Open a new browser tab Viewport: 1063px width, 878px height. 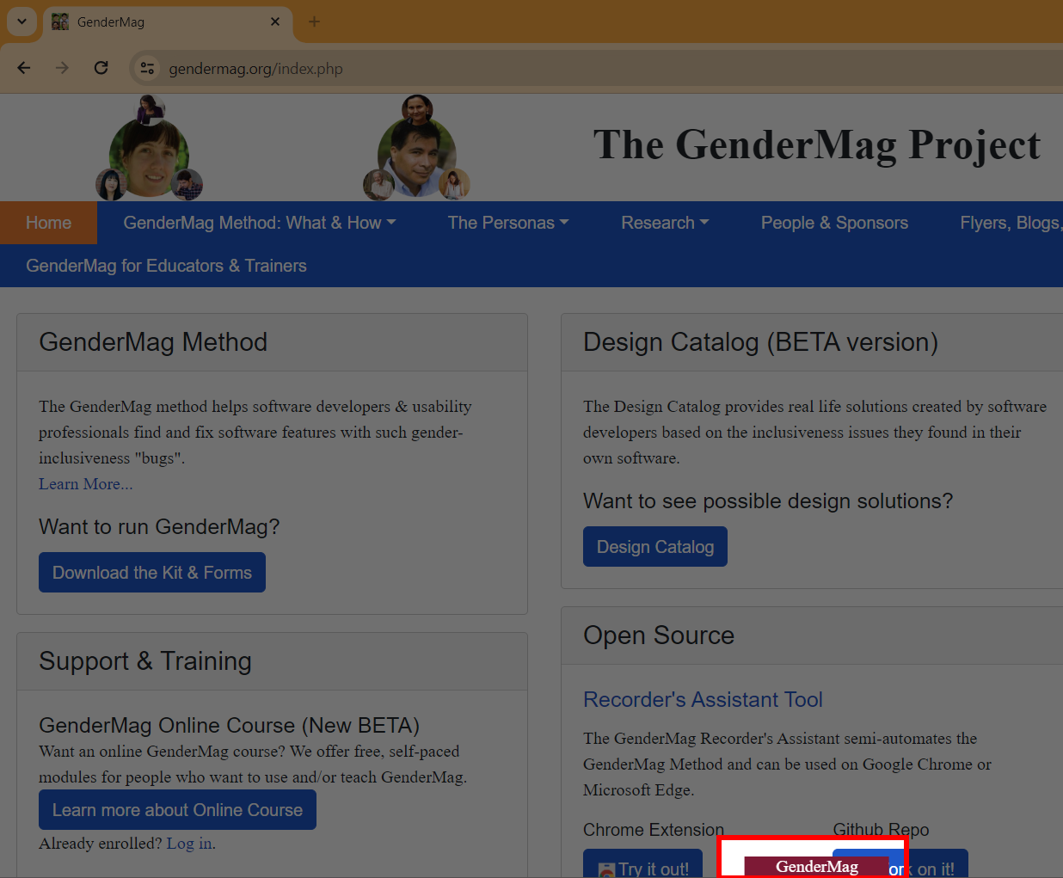pos(314,21)
